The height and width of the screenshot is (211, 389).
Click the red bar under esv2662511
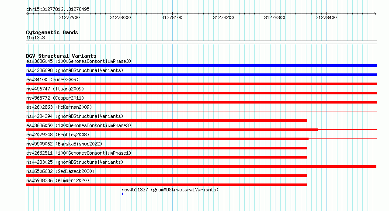pos(167,157)
